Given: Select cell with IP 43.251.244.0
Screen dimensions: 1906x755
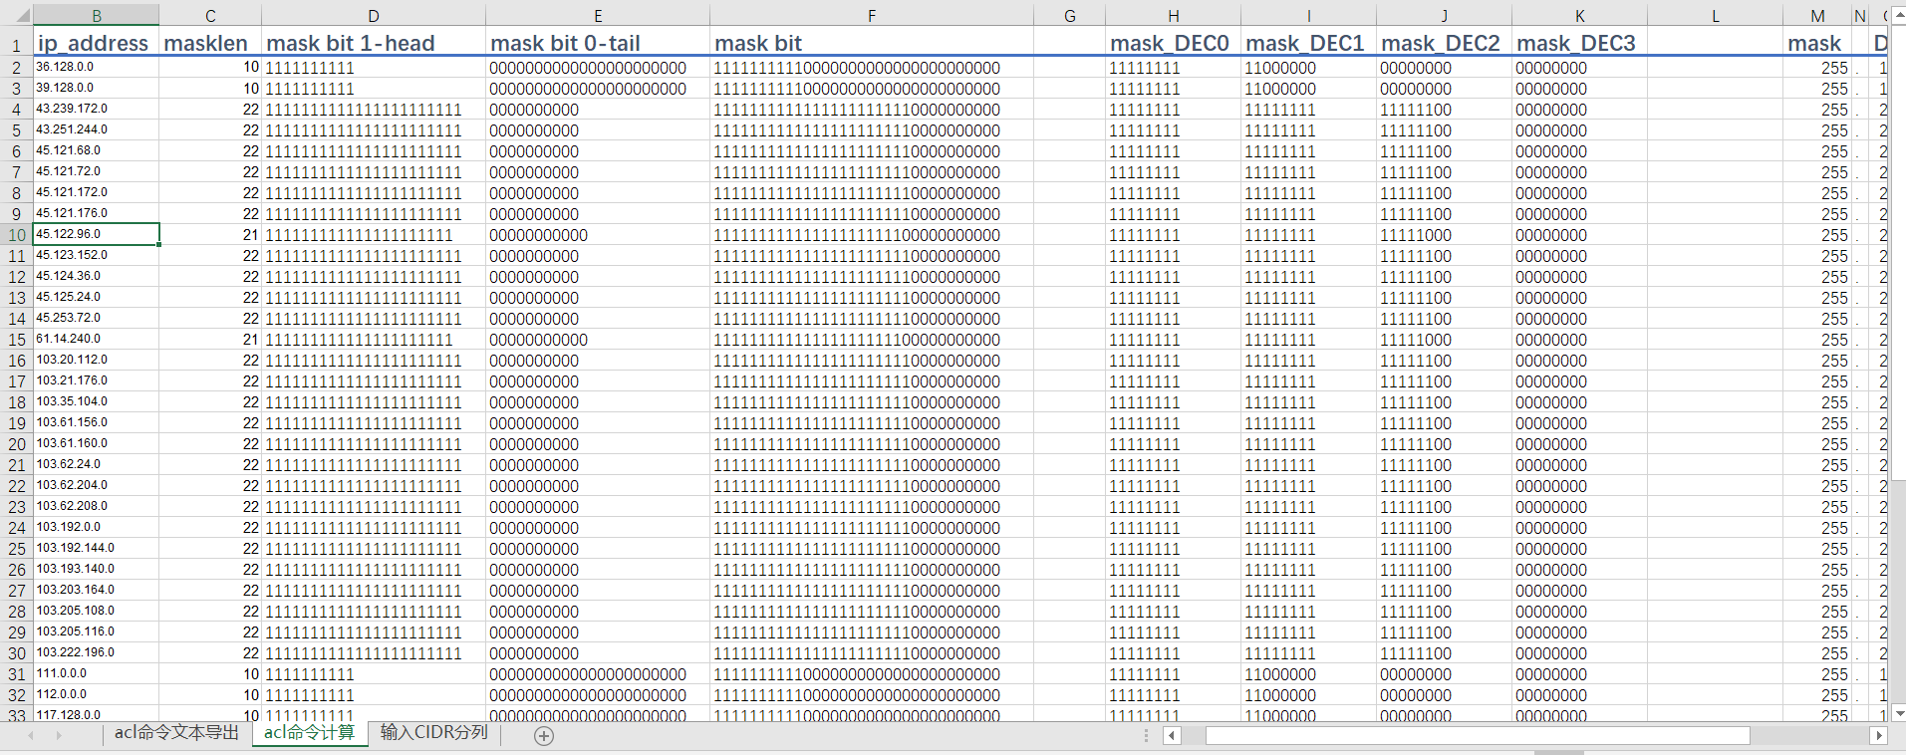Looking at the screenshot, I should point(96,130).
